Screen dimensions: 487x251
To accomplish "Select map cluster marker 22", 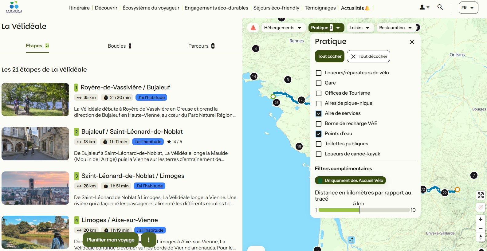I will (x=445, y=193).
